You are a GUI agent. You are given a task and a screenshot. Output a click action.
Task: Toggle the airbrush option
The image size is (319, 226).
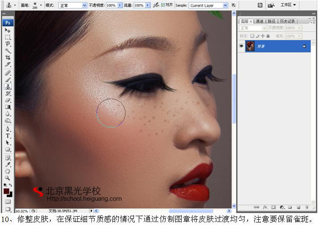[x=156, y=5]
